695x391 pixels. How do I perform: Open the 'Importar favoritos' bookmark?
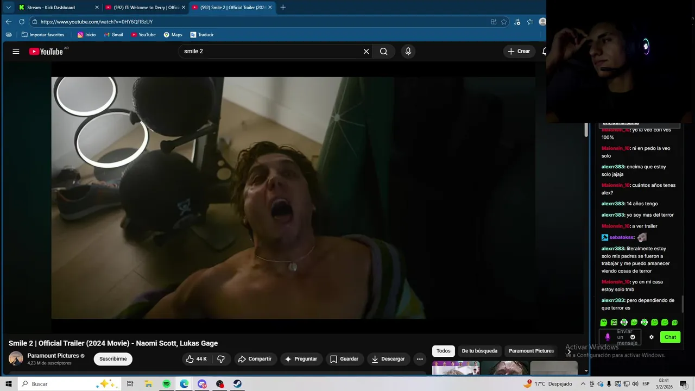click(43, 35)
